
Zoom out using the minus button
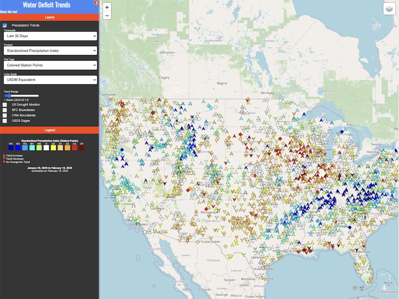[x=107, y=15]
